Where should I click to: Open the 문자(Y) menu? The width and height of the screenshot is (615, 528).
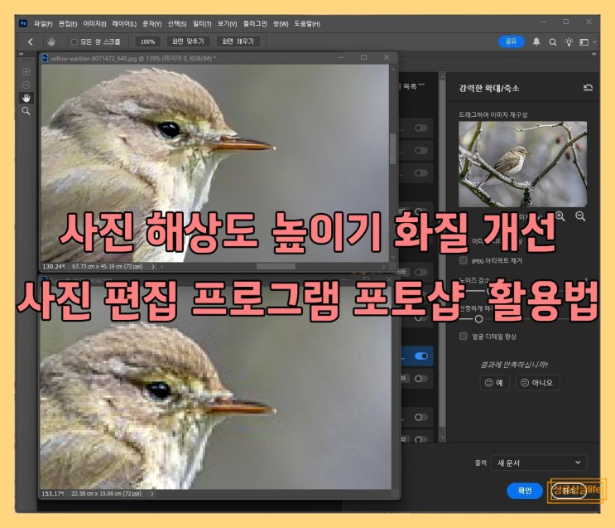pyautogui.click(x=151, y=24)
